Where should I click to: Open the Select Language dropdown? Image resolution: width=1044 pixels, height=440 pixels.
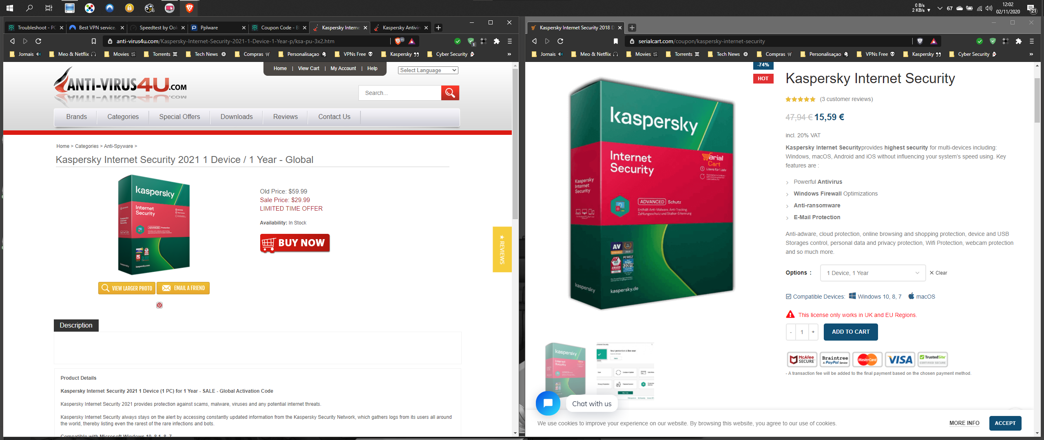coord(428,70)
